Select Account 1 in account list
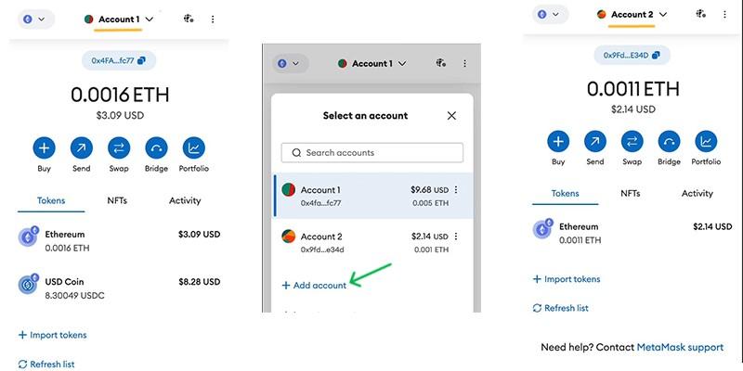This screenshot has width=743, height=371. tap(373, 196)
